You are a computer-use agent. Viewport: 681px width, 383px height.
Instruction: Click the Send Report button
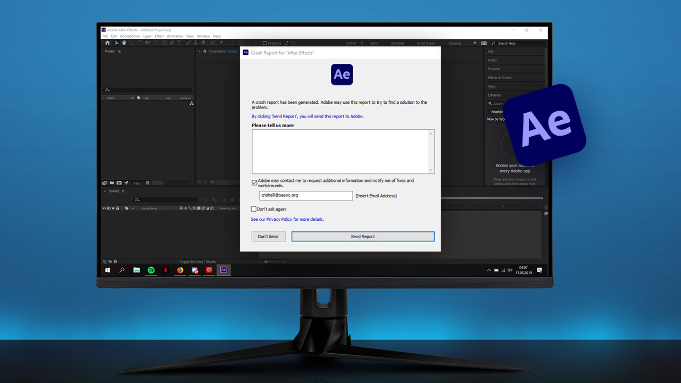click(363, 236)
